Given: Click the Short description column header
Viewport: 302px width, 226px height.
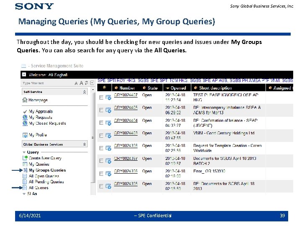Looking at the screenshot, I should click(216, 88).
